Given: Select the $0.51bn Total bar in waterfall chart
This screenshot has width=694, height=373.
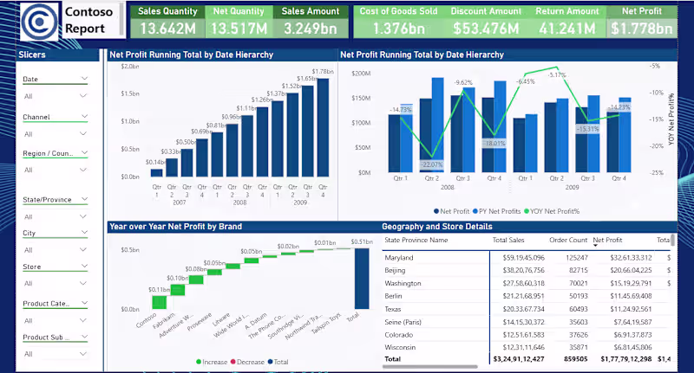Looking at the screenshot, I should click(x=362, y=279).
